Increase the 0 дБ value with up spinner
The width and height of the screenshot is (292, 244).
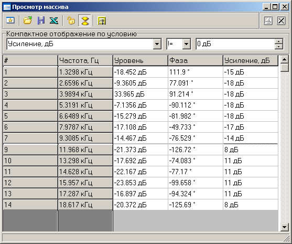[x=279, y=41]
